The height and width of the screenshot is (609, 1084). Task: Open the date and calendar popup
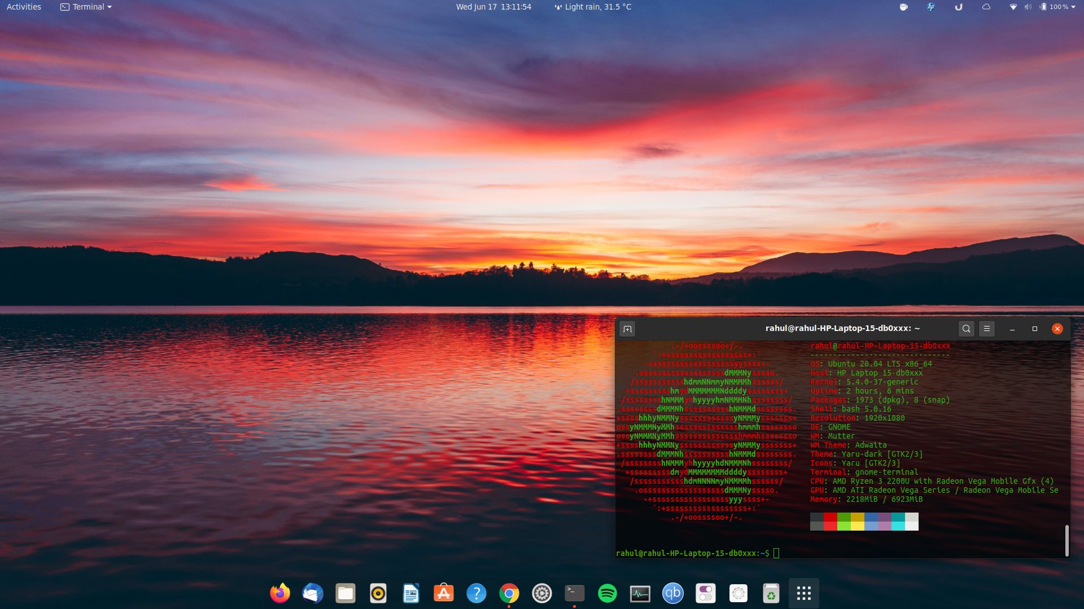click(493, 7)
